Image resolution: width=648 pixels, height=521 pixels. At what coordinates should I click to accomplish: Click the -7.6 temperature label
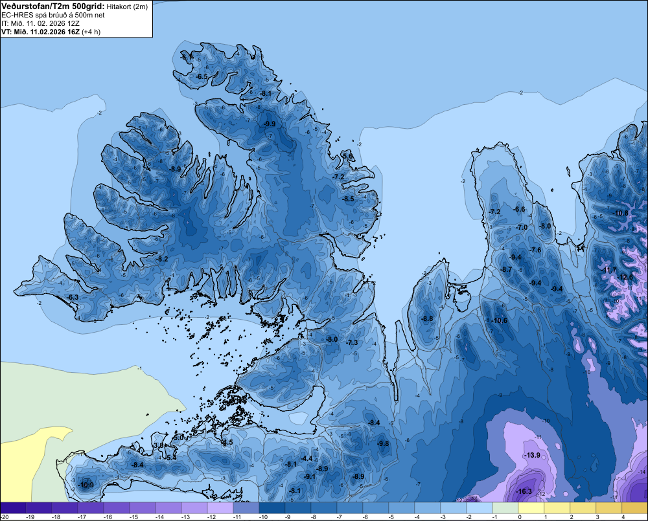pos(535,250)
